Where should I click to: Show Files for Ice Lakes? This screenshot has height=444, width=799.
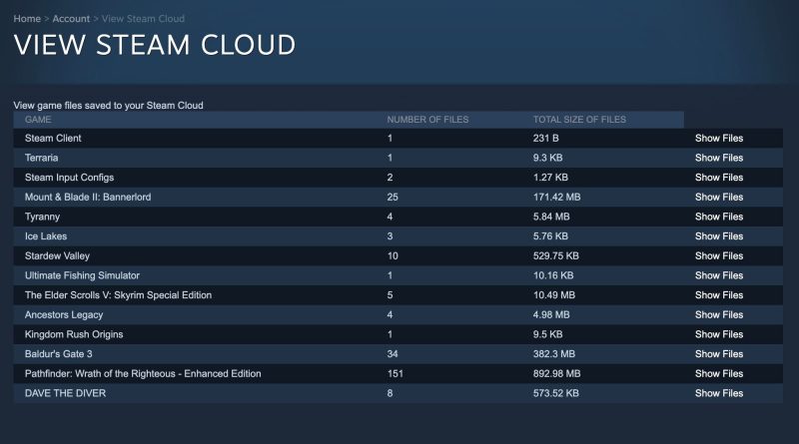[x=719, y=236]
